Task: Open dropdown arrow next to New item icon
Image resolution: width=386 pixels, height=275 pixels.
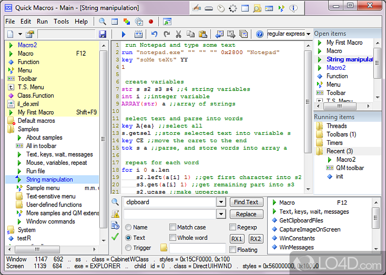Action: click(20, 34)
